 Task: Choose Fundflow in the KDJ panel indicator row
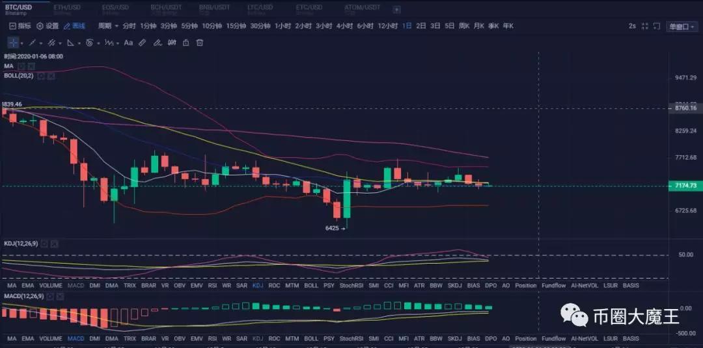click(554, 286)
